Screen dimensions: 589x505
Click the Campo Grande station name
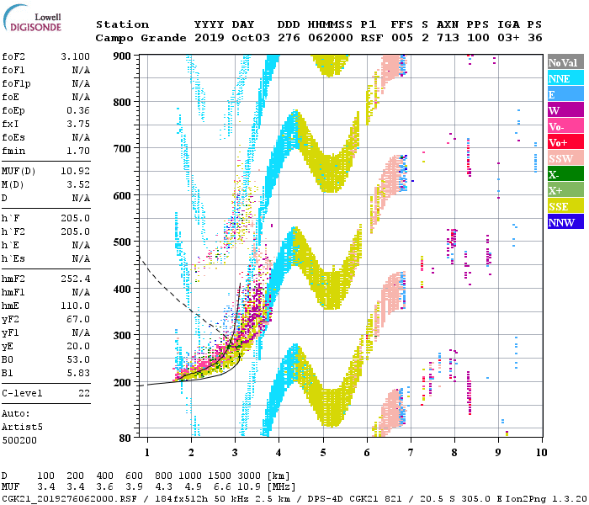coord(141,38)
